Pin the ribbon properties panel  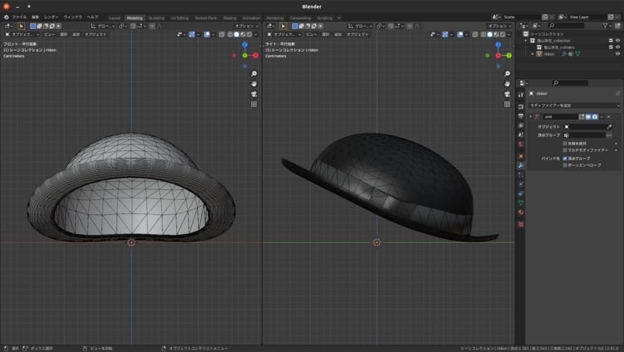coord(617,94)
